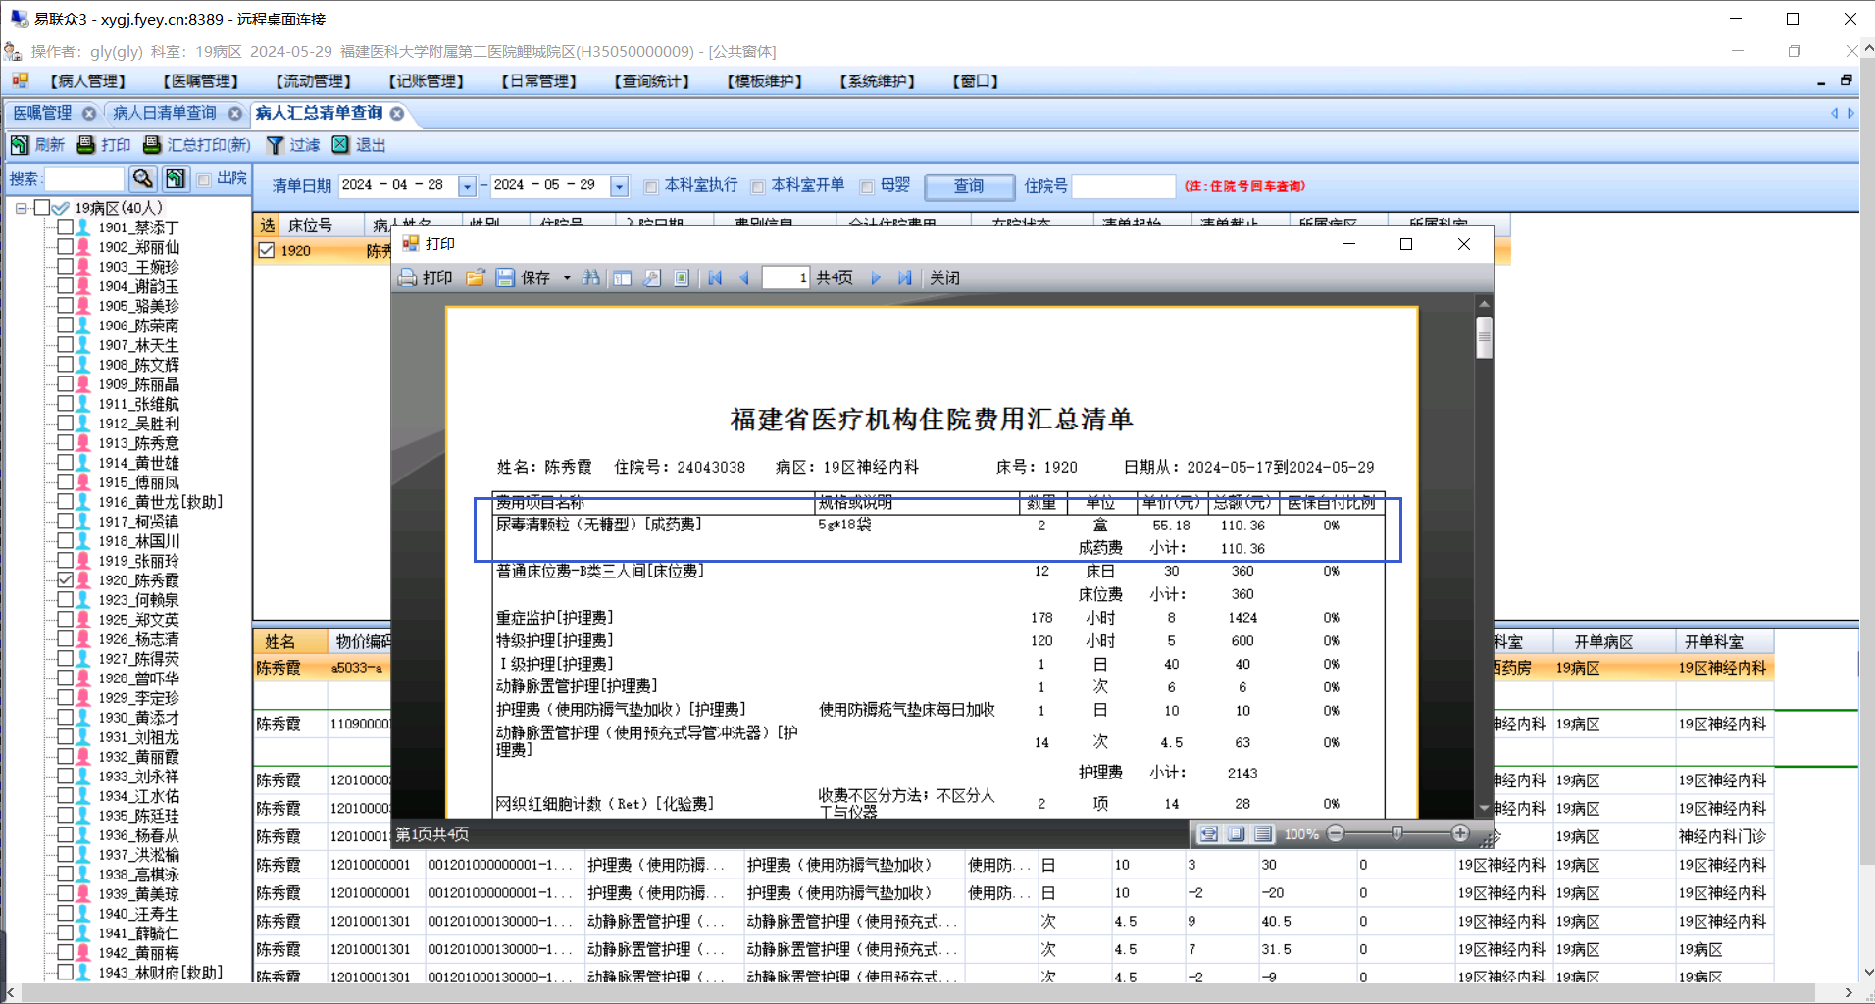Jump to last page of print preview
The image size is (1875, 1004).
click(904, 278)
